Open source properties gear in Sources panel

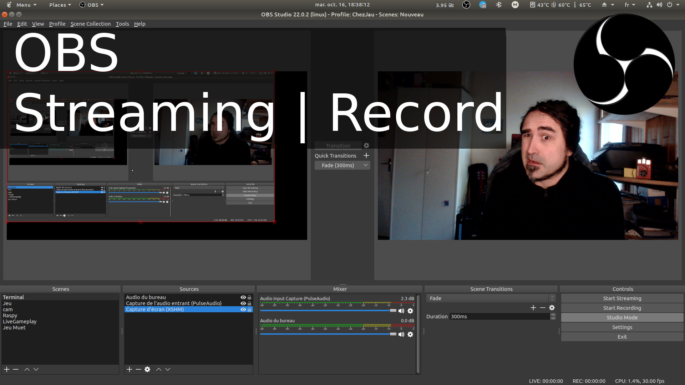tap(147, 369)
